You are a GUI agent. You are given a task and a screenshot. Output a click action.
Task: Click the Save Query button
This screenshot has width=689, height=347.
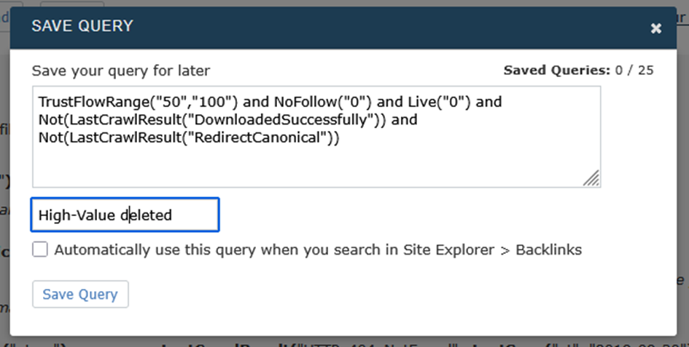pyautogui.click(x=80, y=295)
